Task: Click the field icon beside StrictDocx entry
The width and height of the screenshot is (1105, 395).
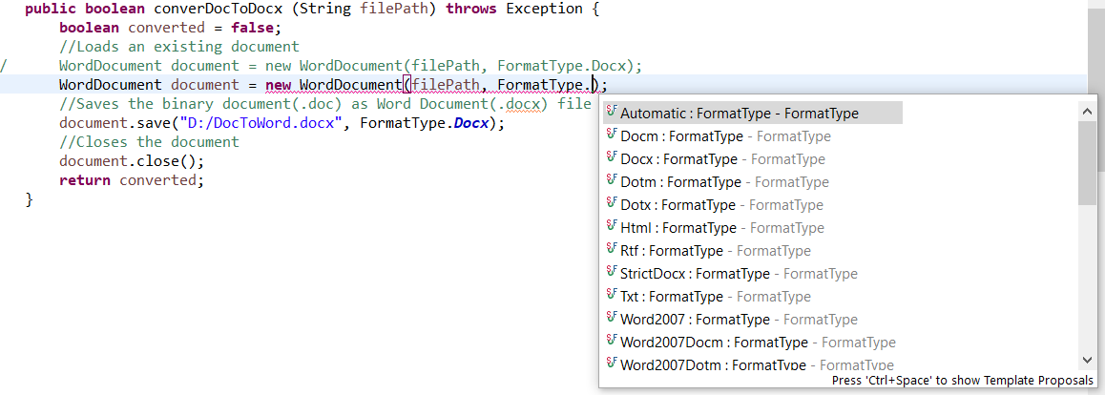Action: 612,272
